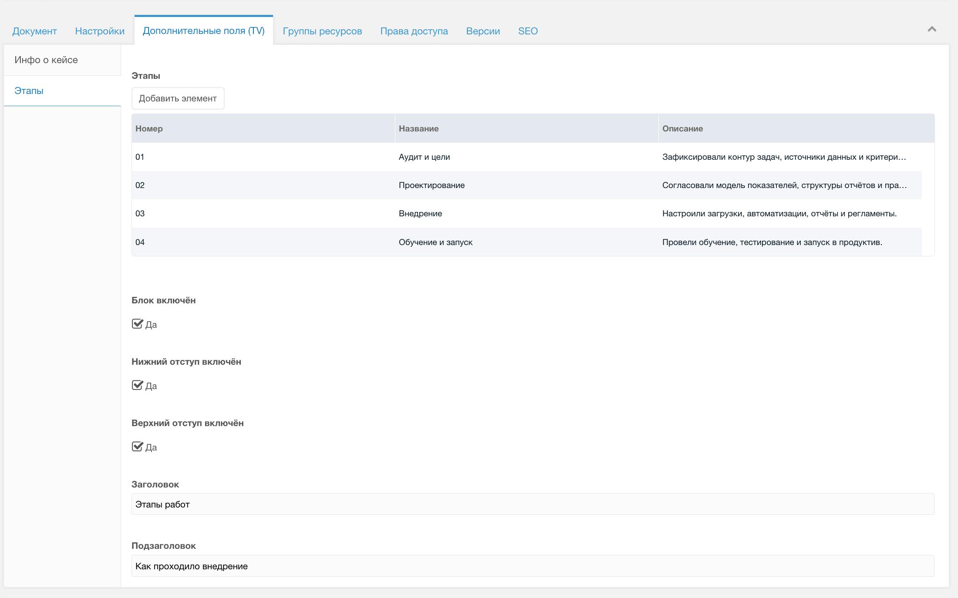958x598 pixels.
Task: Switch to the SEO tab
Action: (x=528, y=31)
